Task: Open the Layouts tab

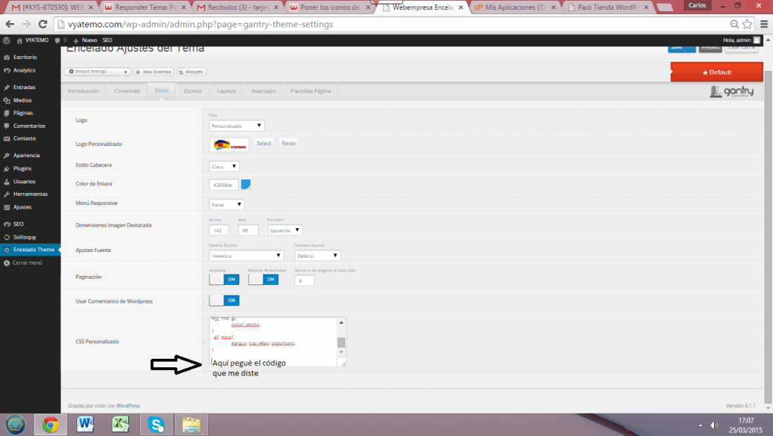Action: (227, 91)
